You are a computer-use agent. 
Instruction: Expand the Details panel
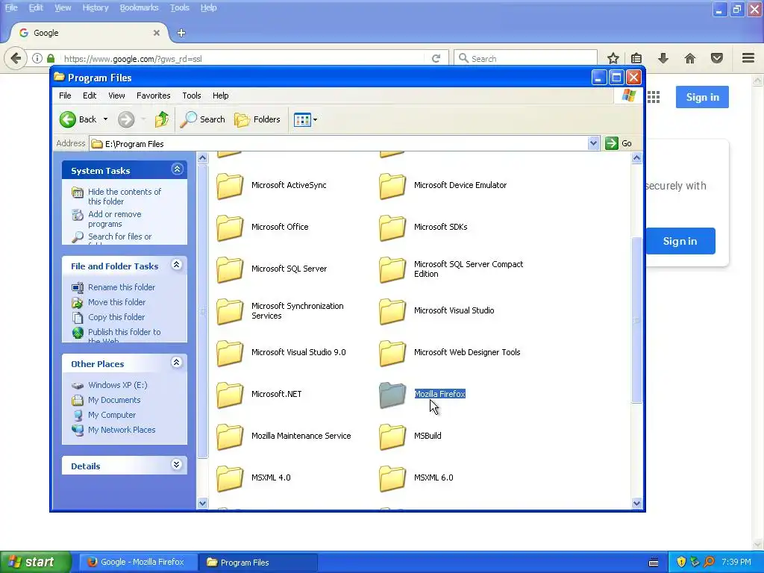point(176,465)
